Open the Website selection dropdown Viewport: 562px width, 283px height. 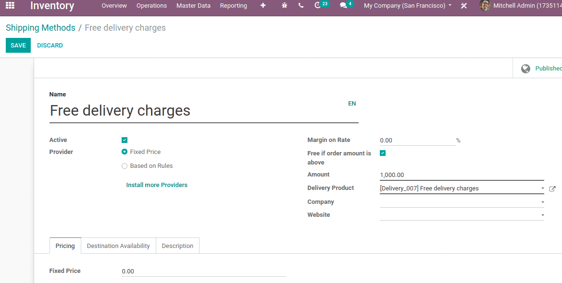(541, 215)
